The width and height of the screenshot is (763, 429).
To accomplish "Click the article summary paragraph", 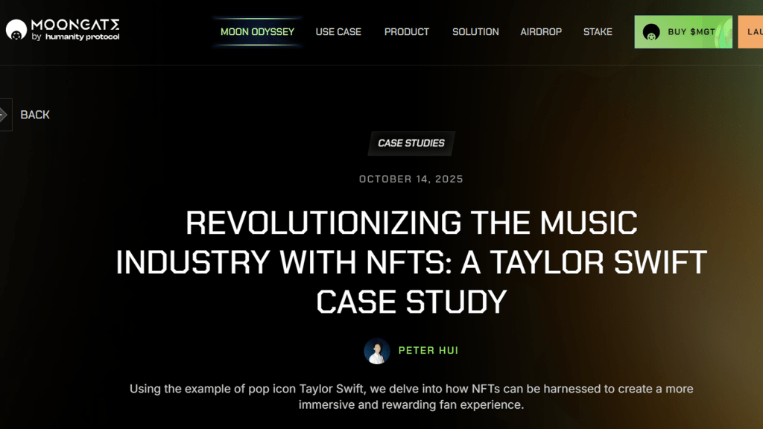I will click(411, 397).
